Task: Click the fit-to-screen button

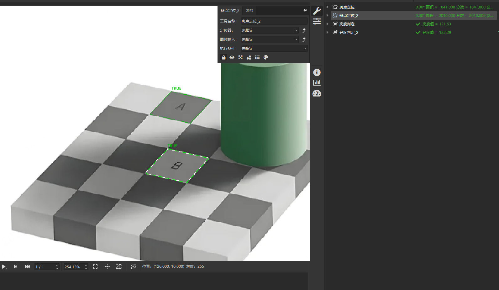Action: click(95, 266)
